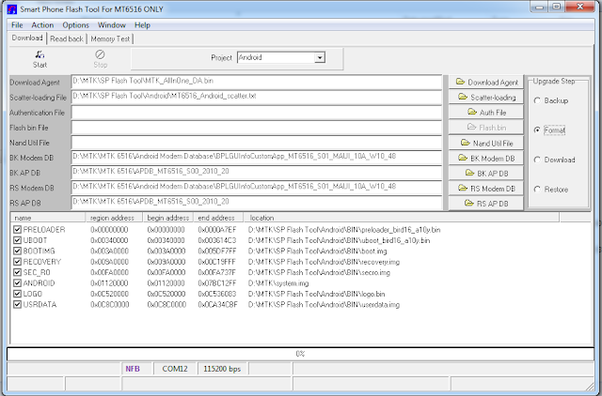Click the Scatter-loading File path field
The width and height of the screenshot is (602, 396).
coord(257,98)
